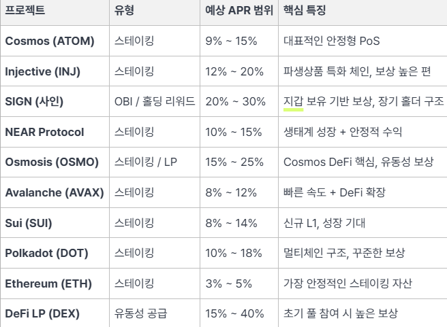The width and height of the screenshot is (447, 327).
Task: Click the Avalanche (AVAX) project name
Action: pos(55,192)
